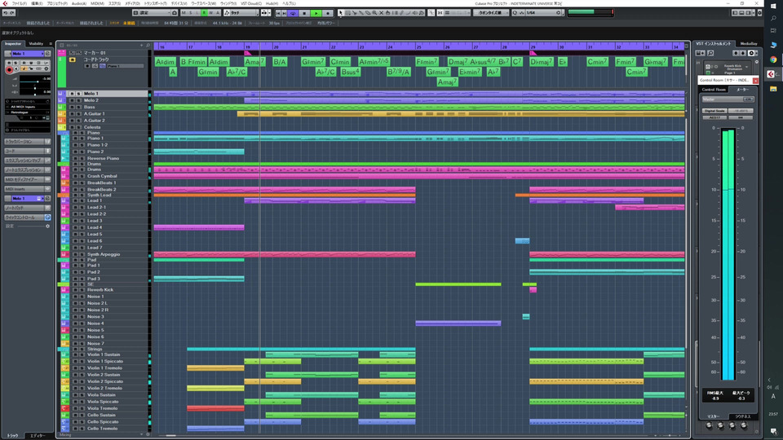Click the marker at bar 29
Viewport: 783px width, 440px height.
[533, 53]
